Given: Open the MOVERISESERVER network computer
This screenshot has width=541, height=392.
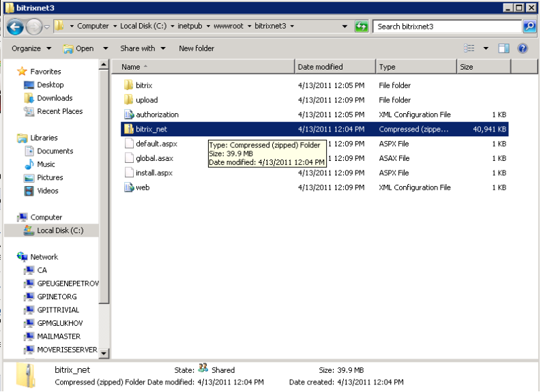Looking at the screenshot, I should (x=67, y=350).
